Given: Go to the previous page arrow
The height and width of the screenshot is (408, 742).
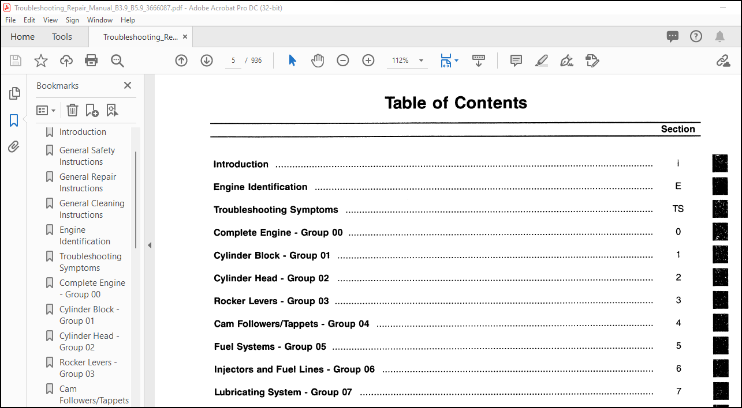Looking at the screenshot, I should (181, 61).
